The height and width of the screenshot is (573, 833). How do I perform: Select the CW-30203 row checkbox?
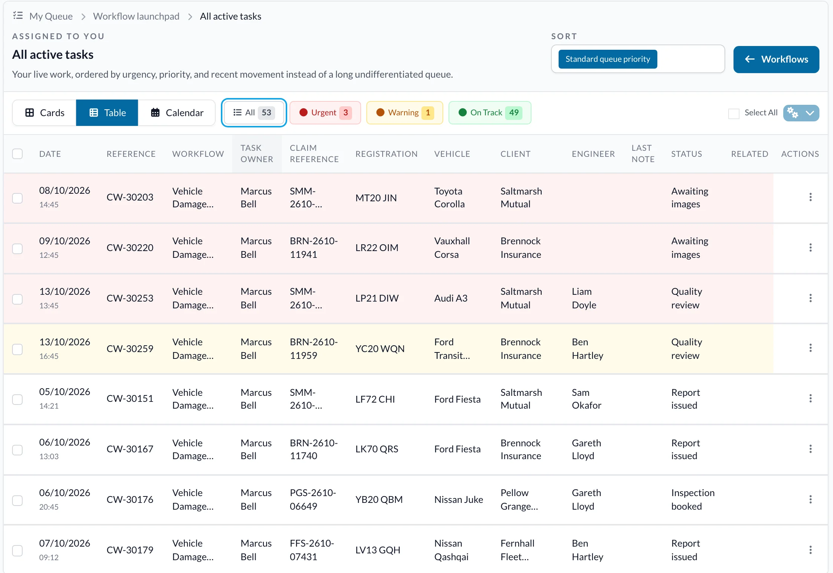pos(17,198)
